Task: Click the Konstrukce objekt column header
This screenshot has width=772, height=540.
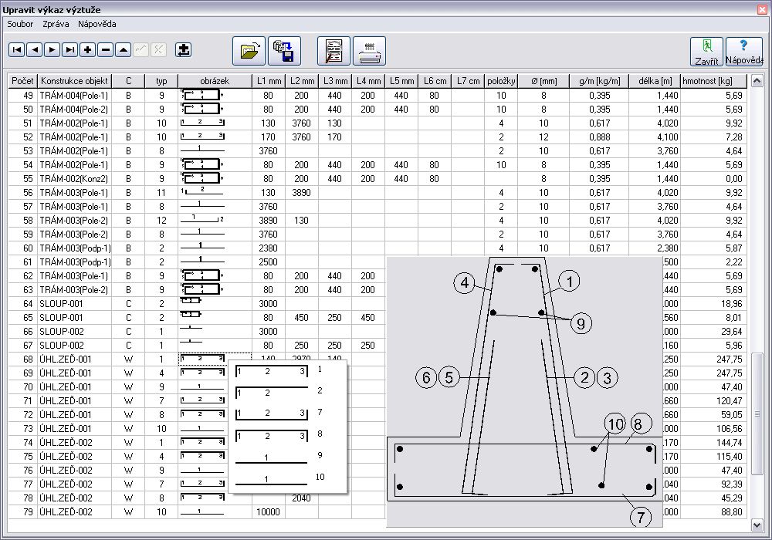Action: point(74,81)
